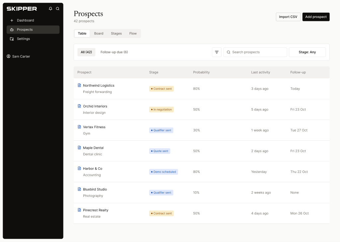Screen dimensions: 340x242
Task: Switch to the Flow view tab
Action: point(133,34)
